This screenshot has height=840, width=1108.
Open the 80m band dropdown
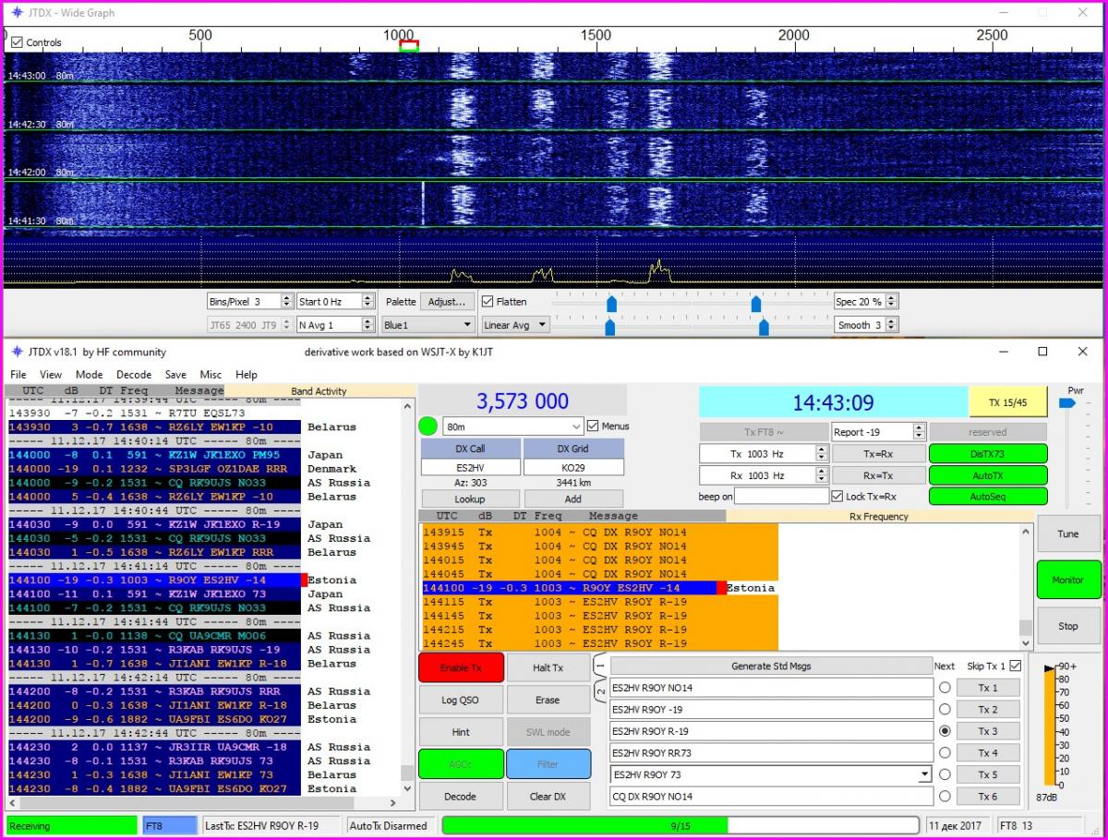(x=575, y=426)
